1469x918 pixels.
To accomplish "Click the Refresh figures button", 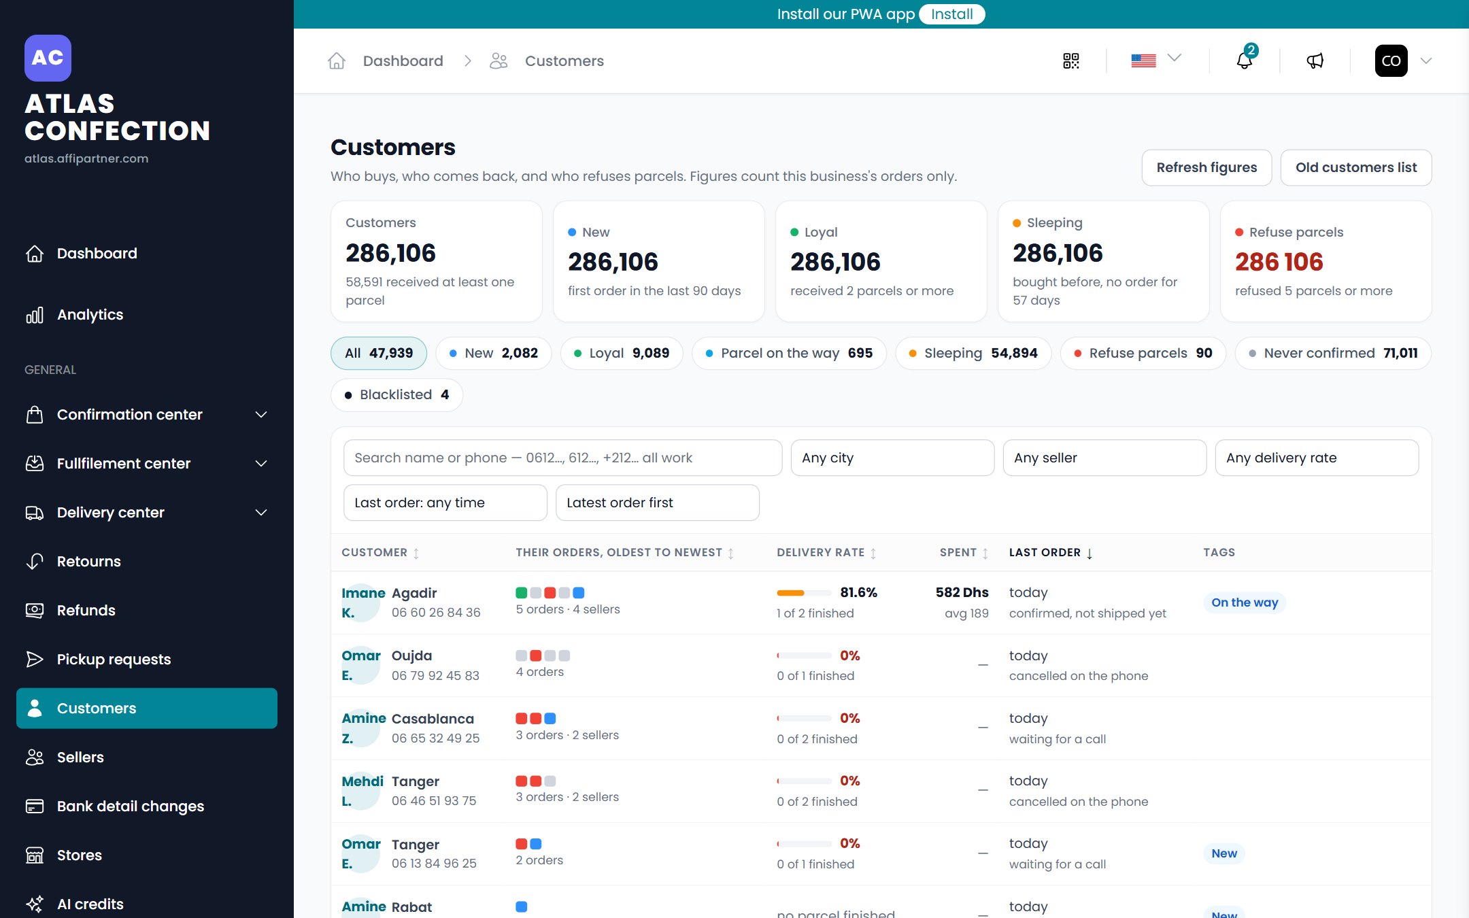I will [1206, 167].
